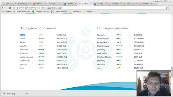Image resolution: width=173 pixels, height=97 pixels.
Task: Click Yandex Money logo in famousnik row
Action: click(x=119, y=64)
